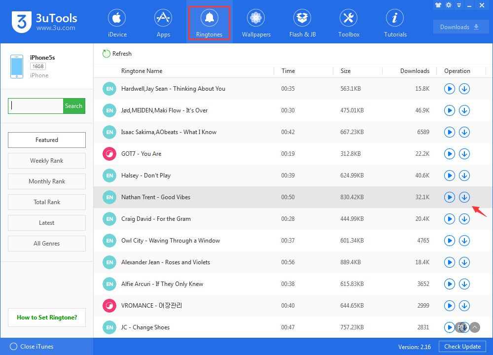Select the Featured category
The width and height of the screenshot is (493, 355).
click(47, 140)
